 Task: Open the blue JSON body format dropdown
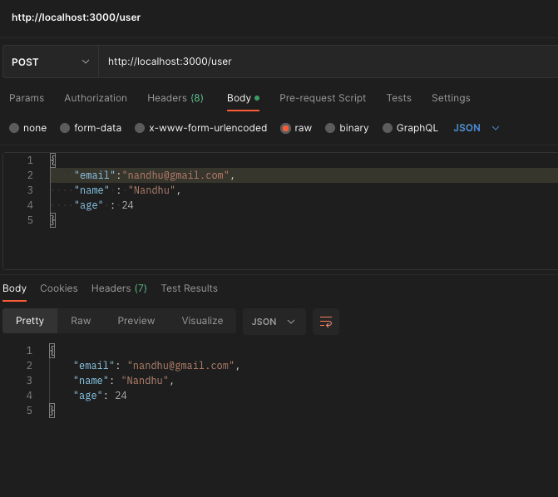(x=477, y=128)
